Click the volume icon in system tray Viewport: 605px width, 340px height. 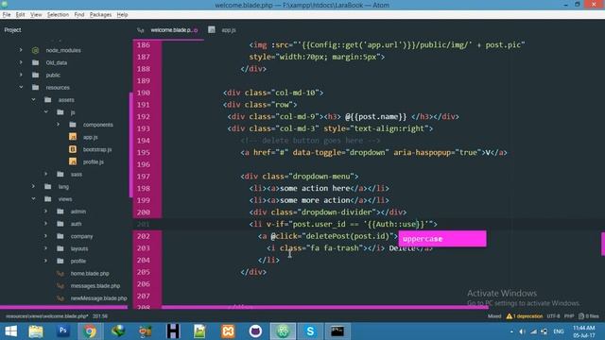point(522,331)
